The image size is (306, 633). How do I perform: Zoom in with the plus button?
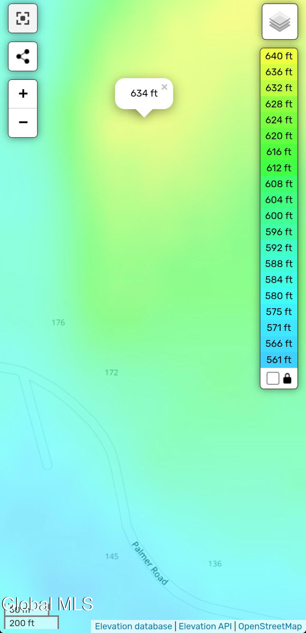[23, 94]
